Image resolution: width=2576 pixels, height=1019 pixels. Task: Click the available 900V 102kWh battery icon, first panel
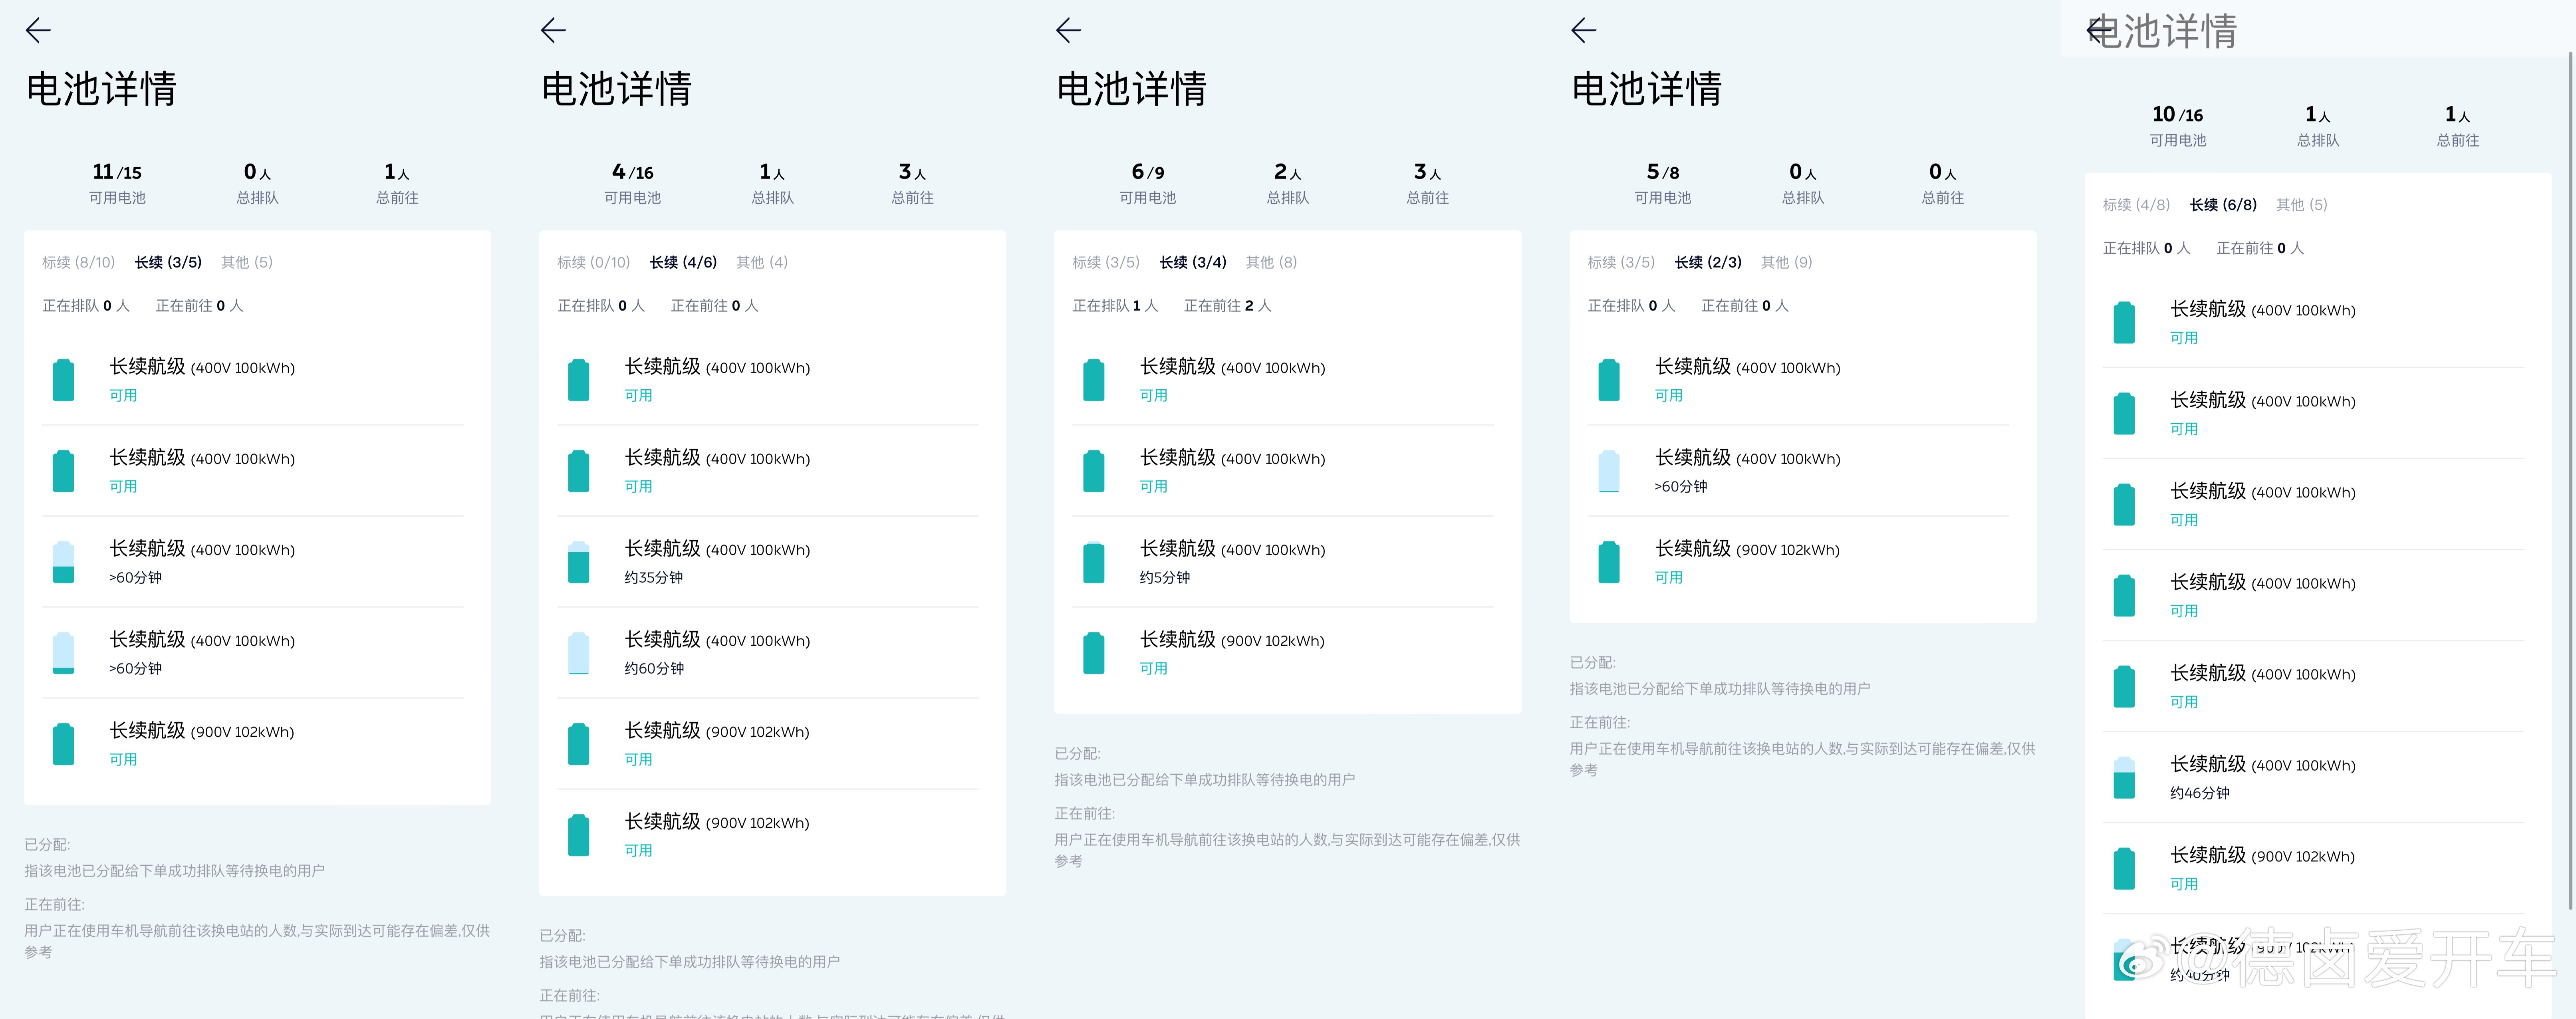63,744
